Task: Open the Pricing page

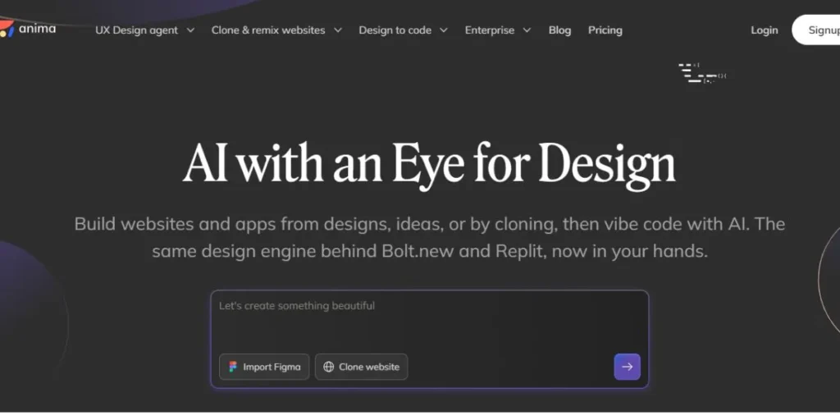Action: tap(605, 30)
